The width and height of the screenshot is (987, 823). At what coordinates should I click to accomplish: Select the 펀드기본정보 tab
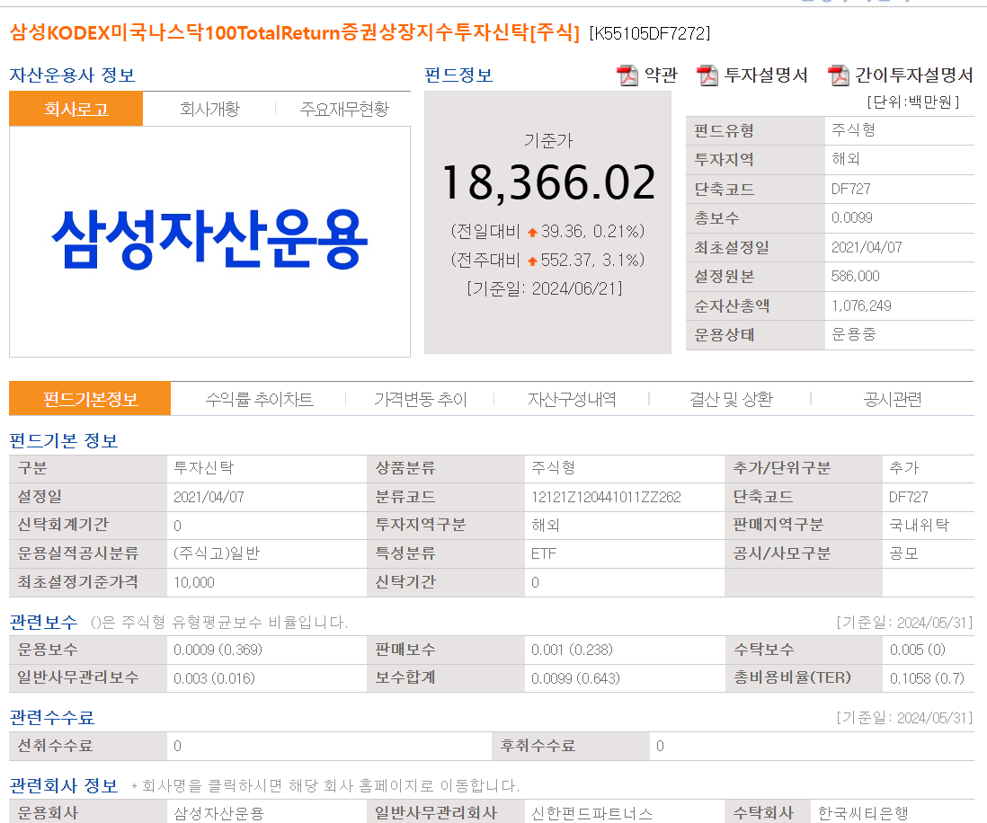pos(90,399)
